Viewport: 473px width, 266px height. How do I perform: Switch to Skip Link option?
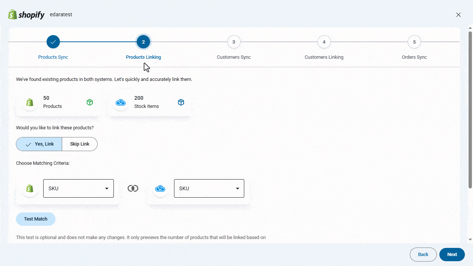[x=79, y=144]
